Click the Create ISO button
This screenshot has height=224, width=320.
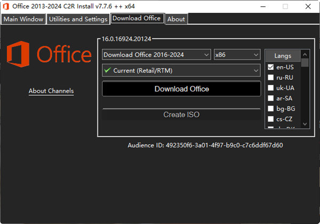coord(181,114)
